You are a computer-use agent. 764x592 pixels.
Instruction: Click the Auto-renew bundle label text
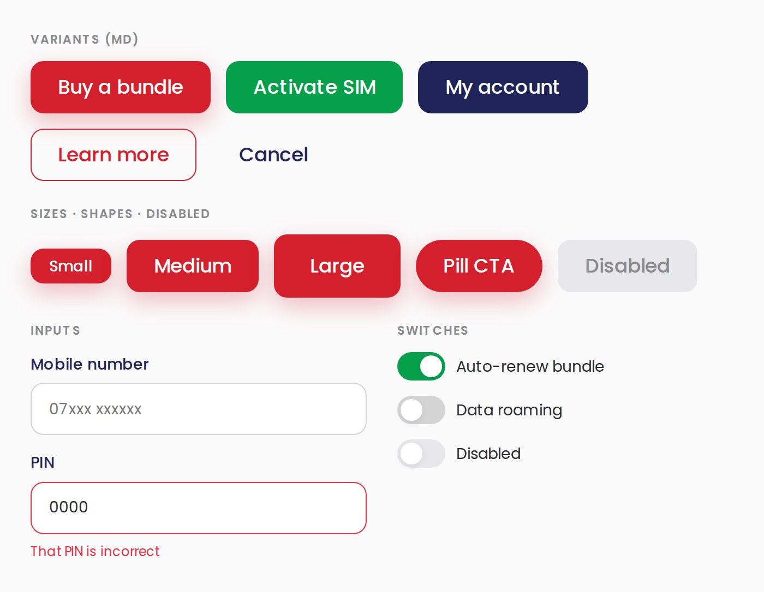(530, 366)
